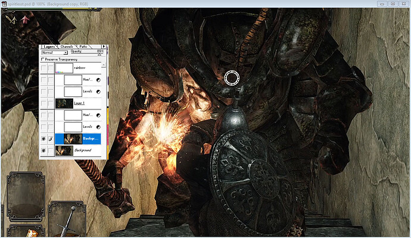Click adjustment icon on Hue/Sat below Layer 1
The image size is (411, 238).
[98, 115]
